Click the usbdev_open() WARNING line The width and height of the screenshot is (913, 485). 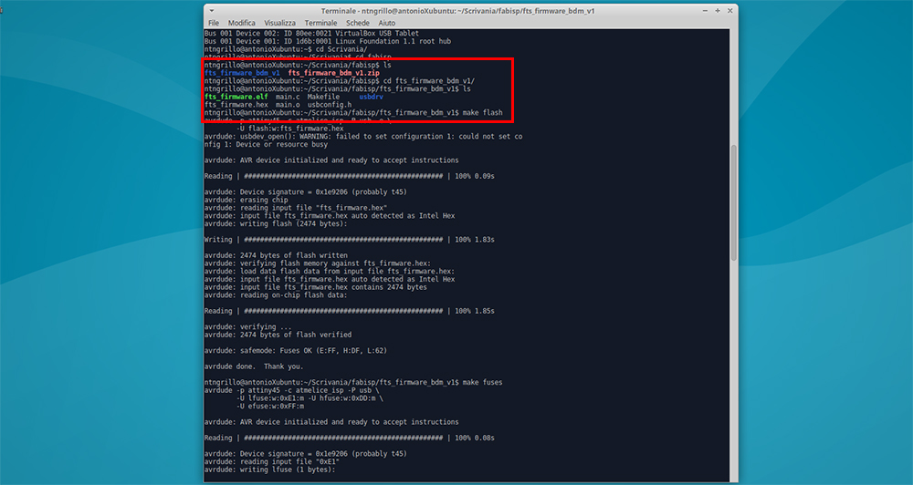coord(363,137)
